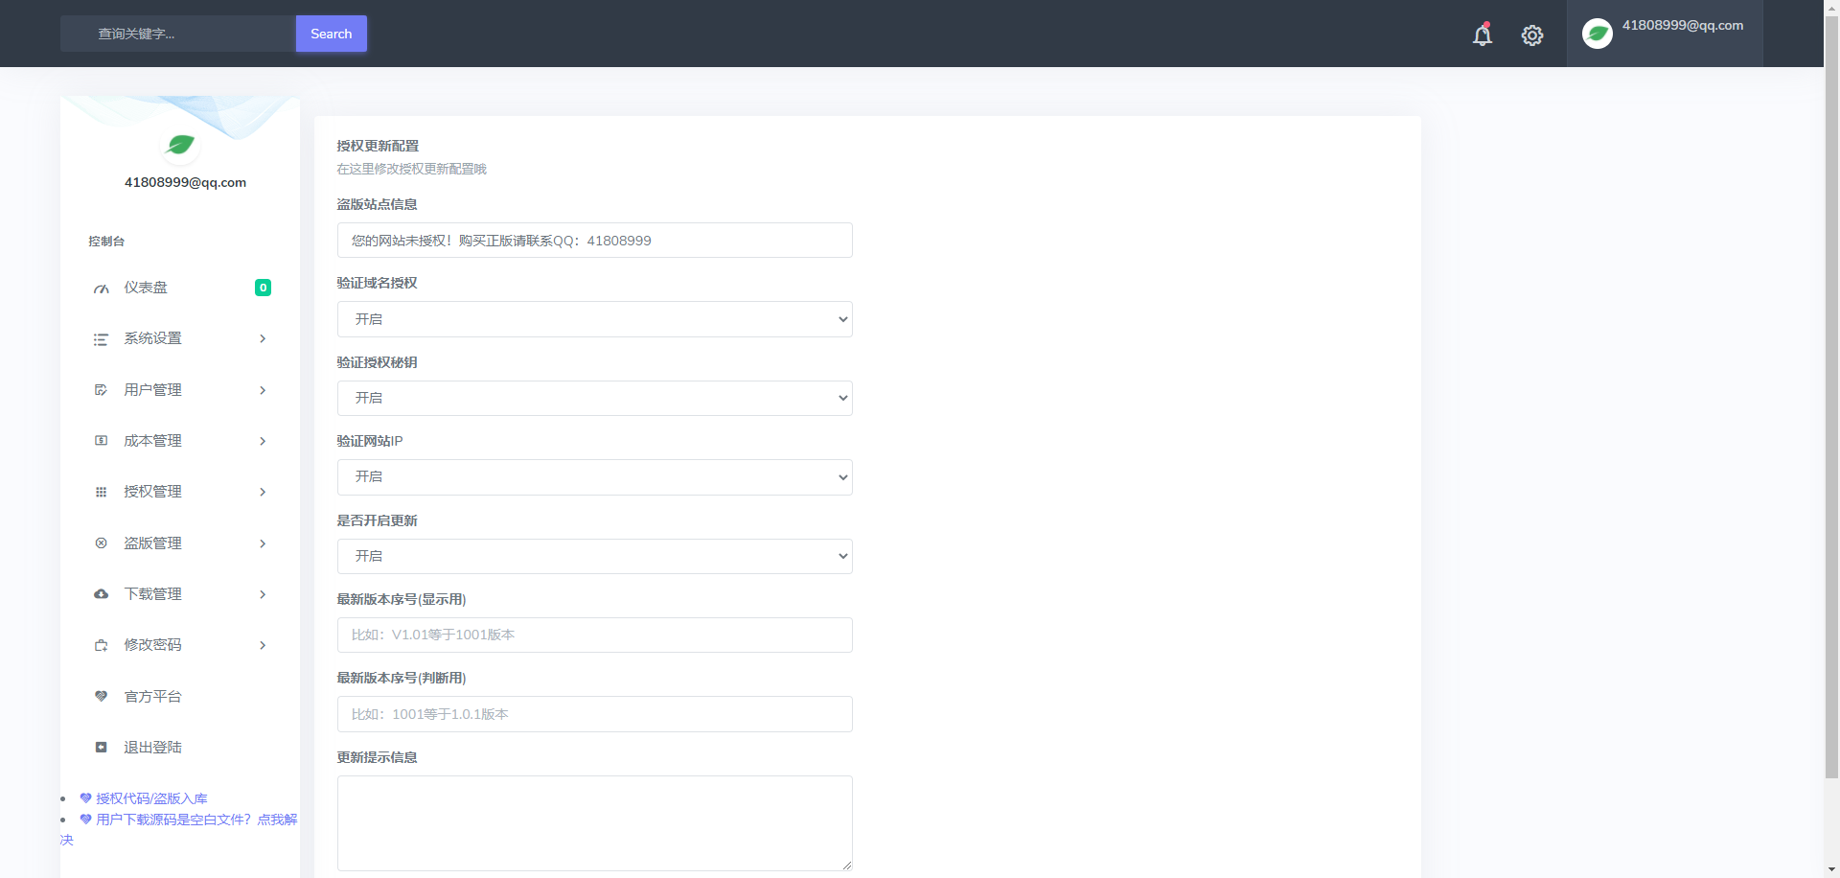
Task: Click the 盗版站点信息 input field
Action: [594, 241]
